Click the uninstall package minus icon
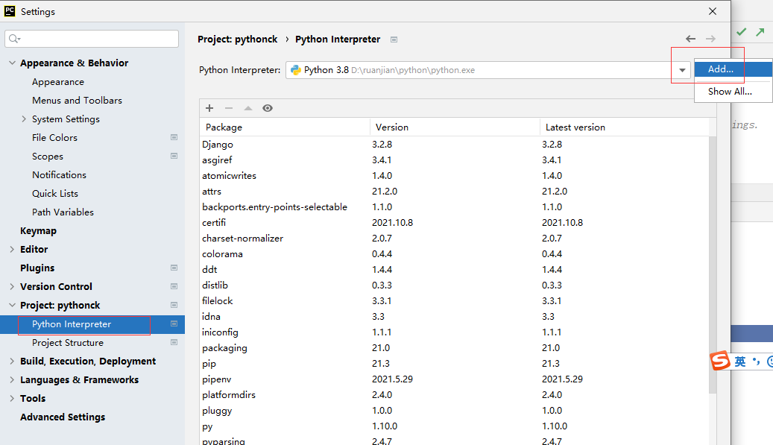 [x=229, y=108]
